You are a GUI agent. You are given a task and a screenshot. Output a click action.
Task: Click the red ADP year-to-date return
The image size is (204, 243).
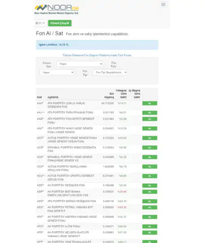coord(121,191)
